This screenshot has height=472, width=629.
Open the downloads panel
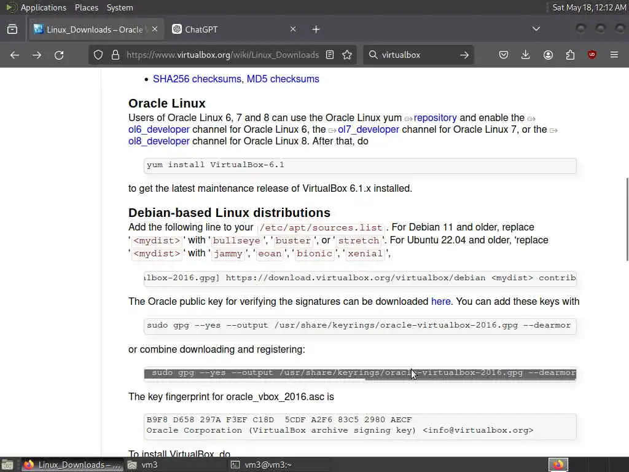click(x=526, y=55)
